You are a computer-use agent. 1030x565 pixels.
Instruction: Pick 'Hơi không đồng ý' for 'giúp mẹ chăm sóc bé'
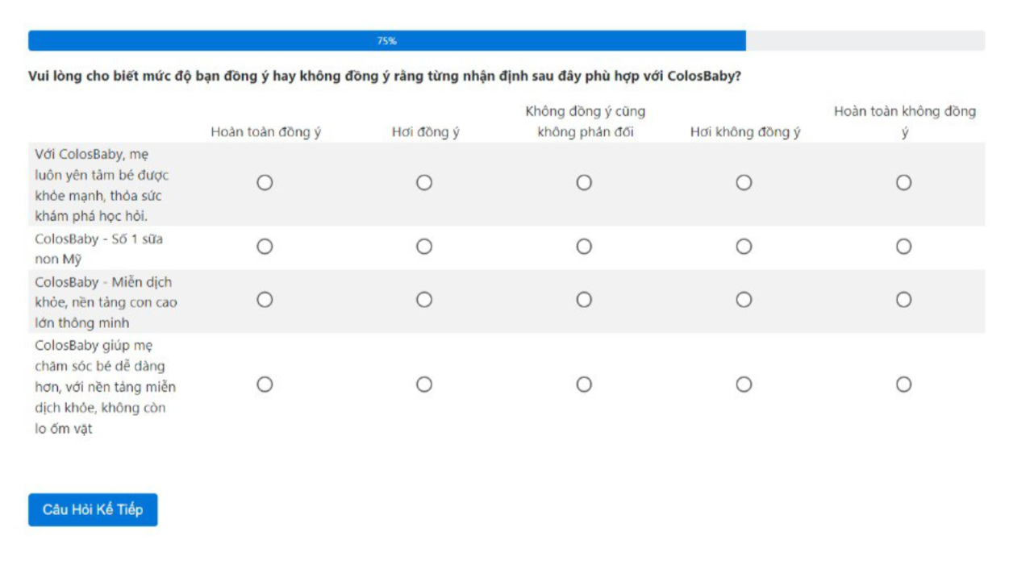pyautogui.click(x=744, y=384)
